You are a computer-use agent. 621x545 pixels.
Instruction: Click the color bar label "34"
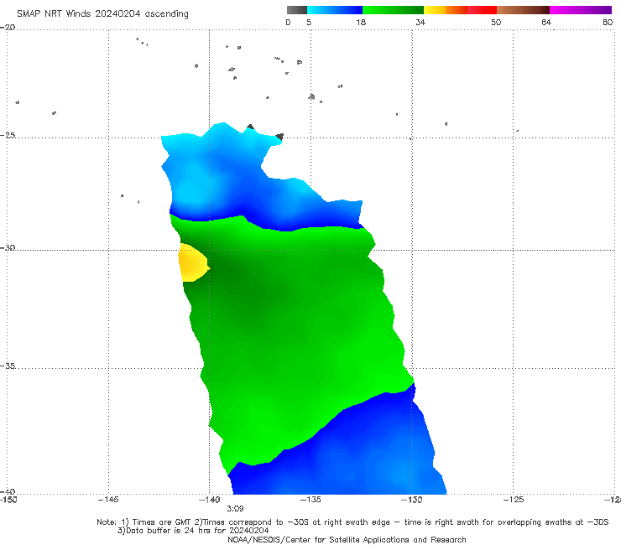pos(420,22)
